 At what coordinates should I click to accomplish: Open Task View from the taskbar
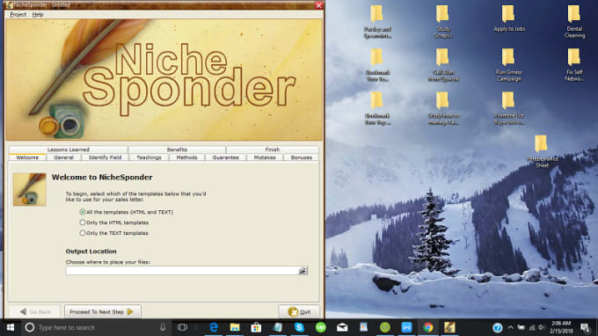click(182, 327)
